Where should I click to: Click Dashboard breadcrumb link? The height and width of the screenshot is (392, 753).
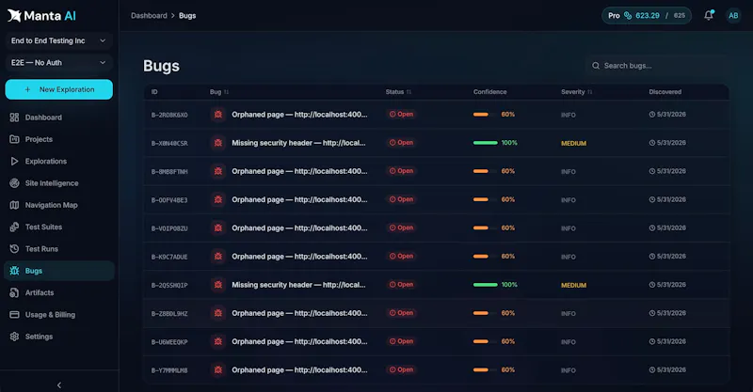149,15
